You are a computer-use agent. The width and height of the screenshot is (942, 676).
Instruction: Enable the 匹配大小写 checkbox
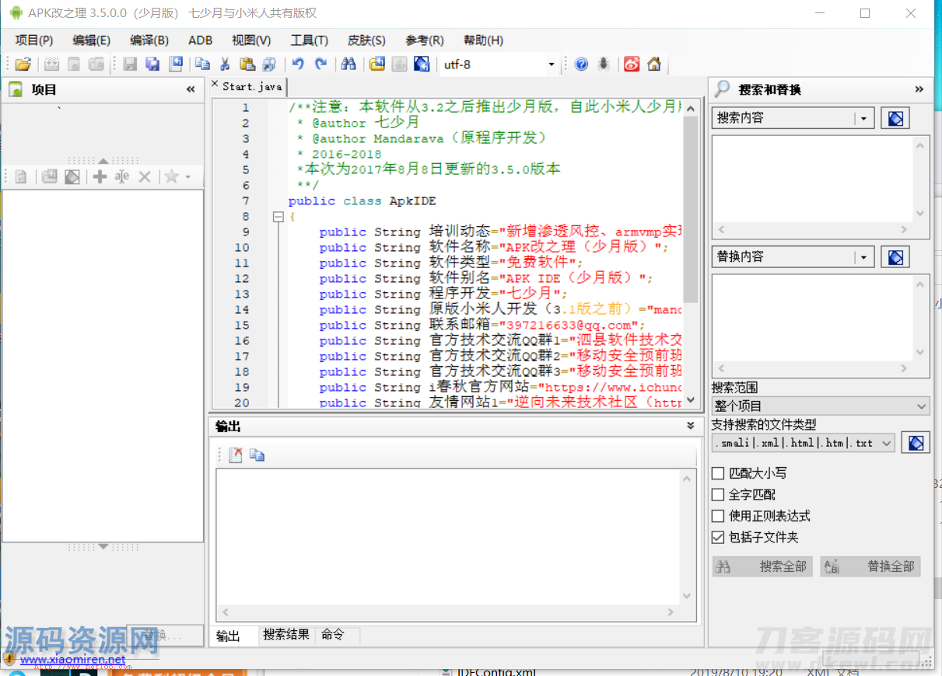(719, 473)
